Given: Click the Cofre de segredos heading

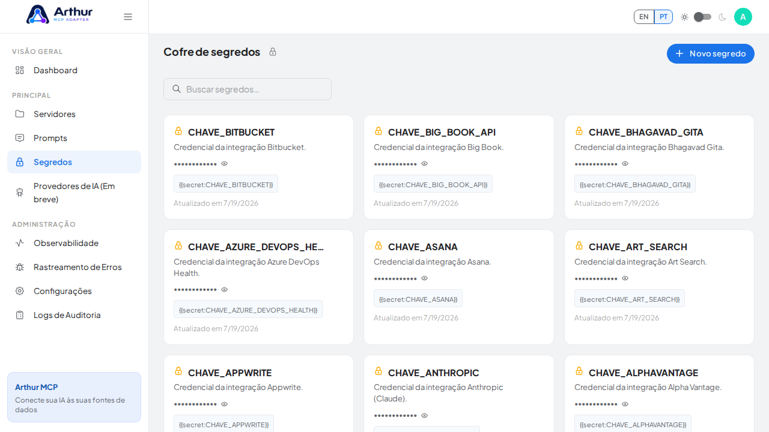Looking at the screenshot, I should pos(211,52).
